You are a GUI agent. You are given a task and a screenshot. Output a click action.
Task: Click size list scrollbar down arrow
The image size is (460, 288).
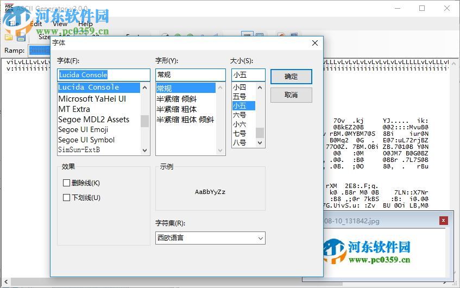[x=260, y=143]
